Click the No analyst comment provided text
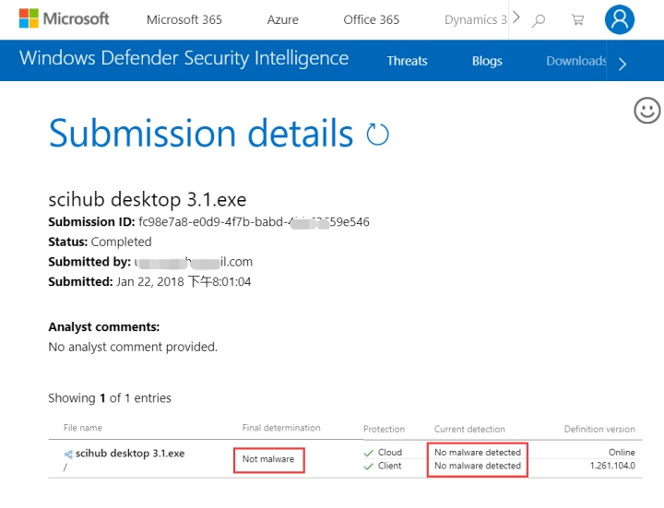This screenshot has width=664, height=508. (133, 347)
